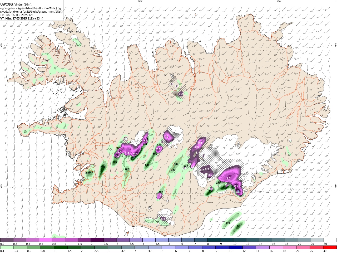Select lower legend swatch starting at 2.5
This screenshot has width=337, height=253.
tap(101, 247)
